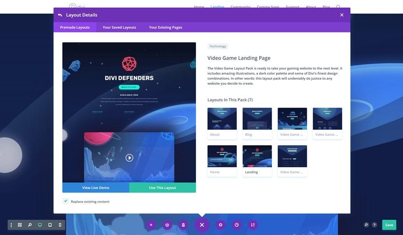This screenshot has height=235, width=403.
Task: Toggle Replace existing content checkbox
Action: 65,201
